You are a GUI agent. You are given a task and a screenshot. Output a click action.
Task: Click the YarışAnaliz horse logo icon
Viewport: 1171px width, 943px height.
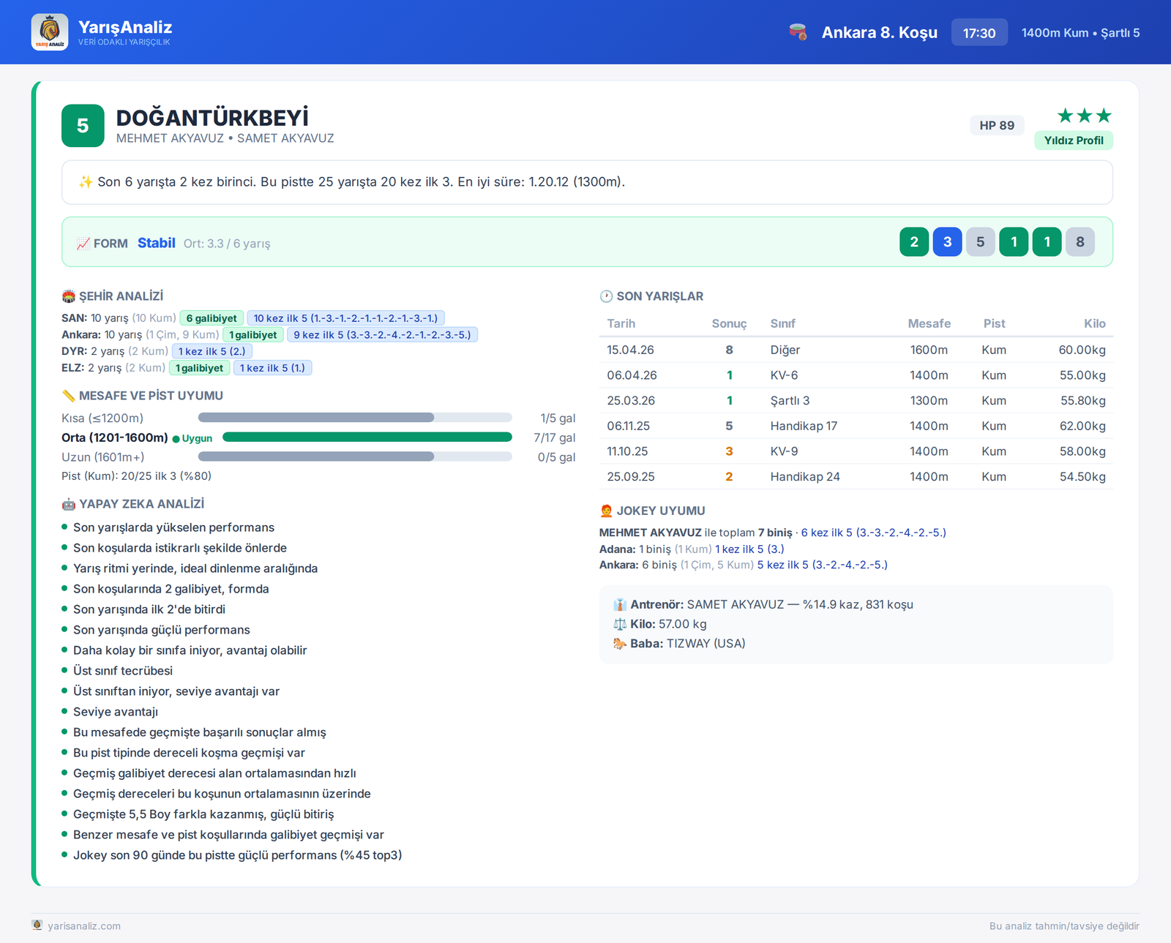[x=50, y=32]
